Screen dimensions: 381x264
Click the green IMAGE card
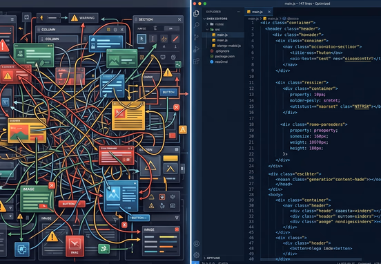tap(37, 199)
